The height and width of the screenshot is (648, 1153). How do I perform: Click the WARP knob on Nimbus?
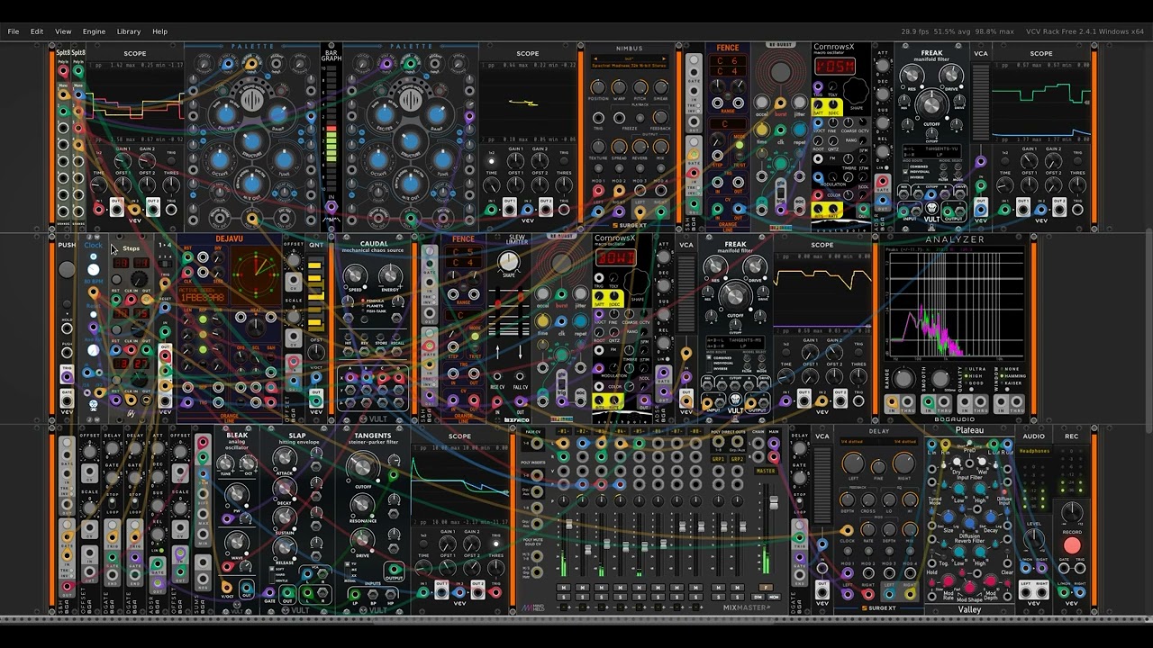point(620,87)
